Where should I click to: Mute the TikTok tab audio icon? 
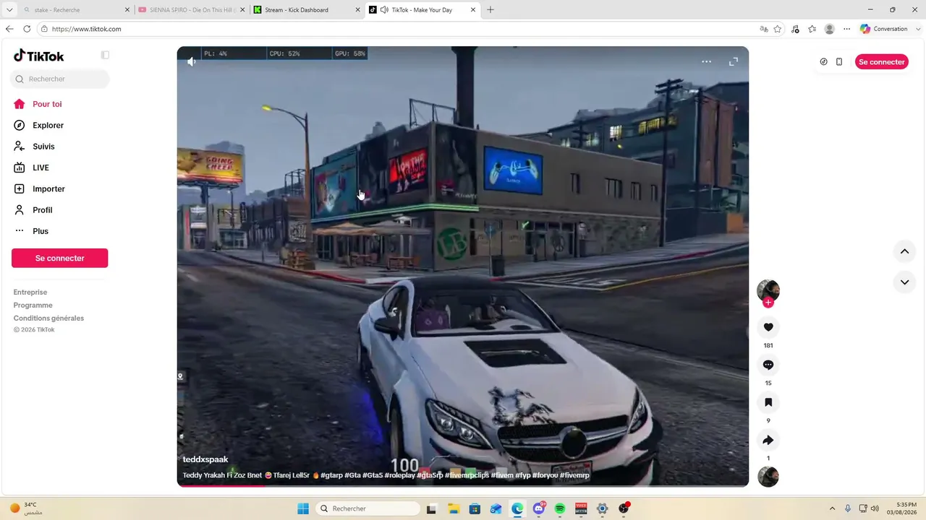coord(384,10)
